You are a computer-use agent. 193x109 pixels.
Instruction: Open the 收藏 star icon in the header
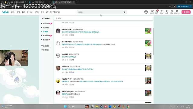pyautogui.click(x=167, y=12)
